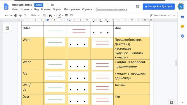Click the Oder table cell

[32, 31]
